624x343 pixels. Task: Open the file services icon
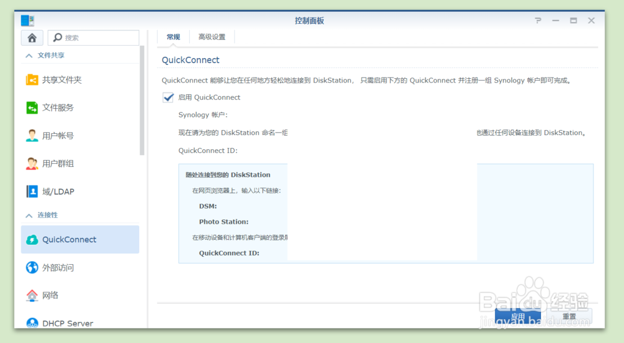point(32,107)
